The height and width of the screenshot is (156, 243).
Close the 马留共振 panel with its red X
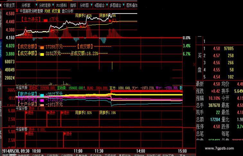(194, 88)
